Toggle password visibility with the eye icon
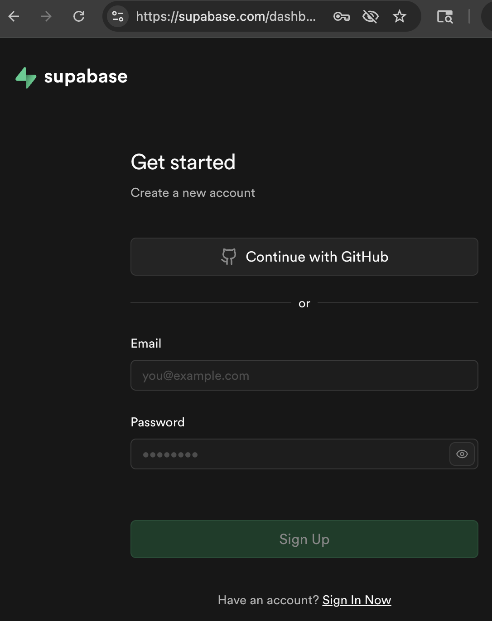 [x=462, y=454]
